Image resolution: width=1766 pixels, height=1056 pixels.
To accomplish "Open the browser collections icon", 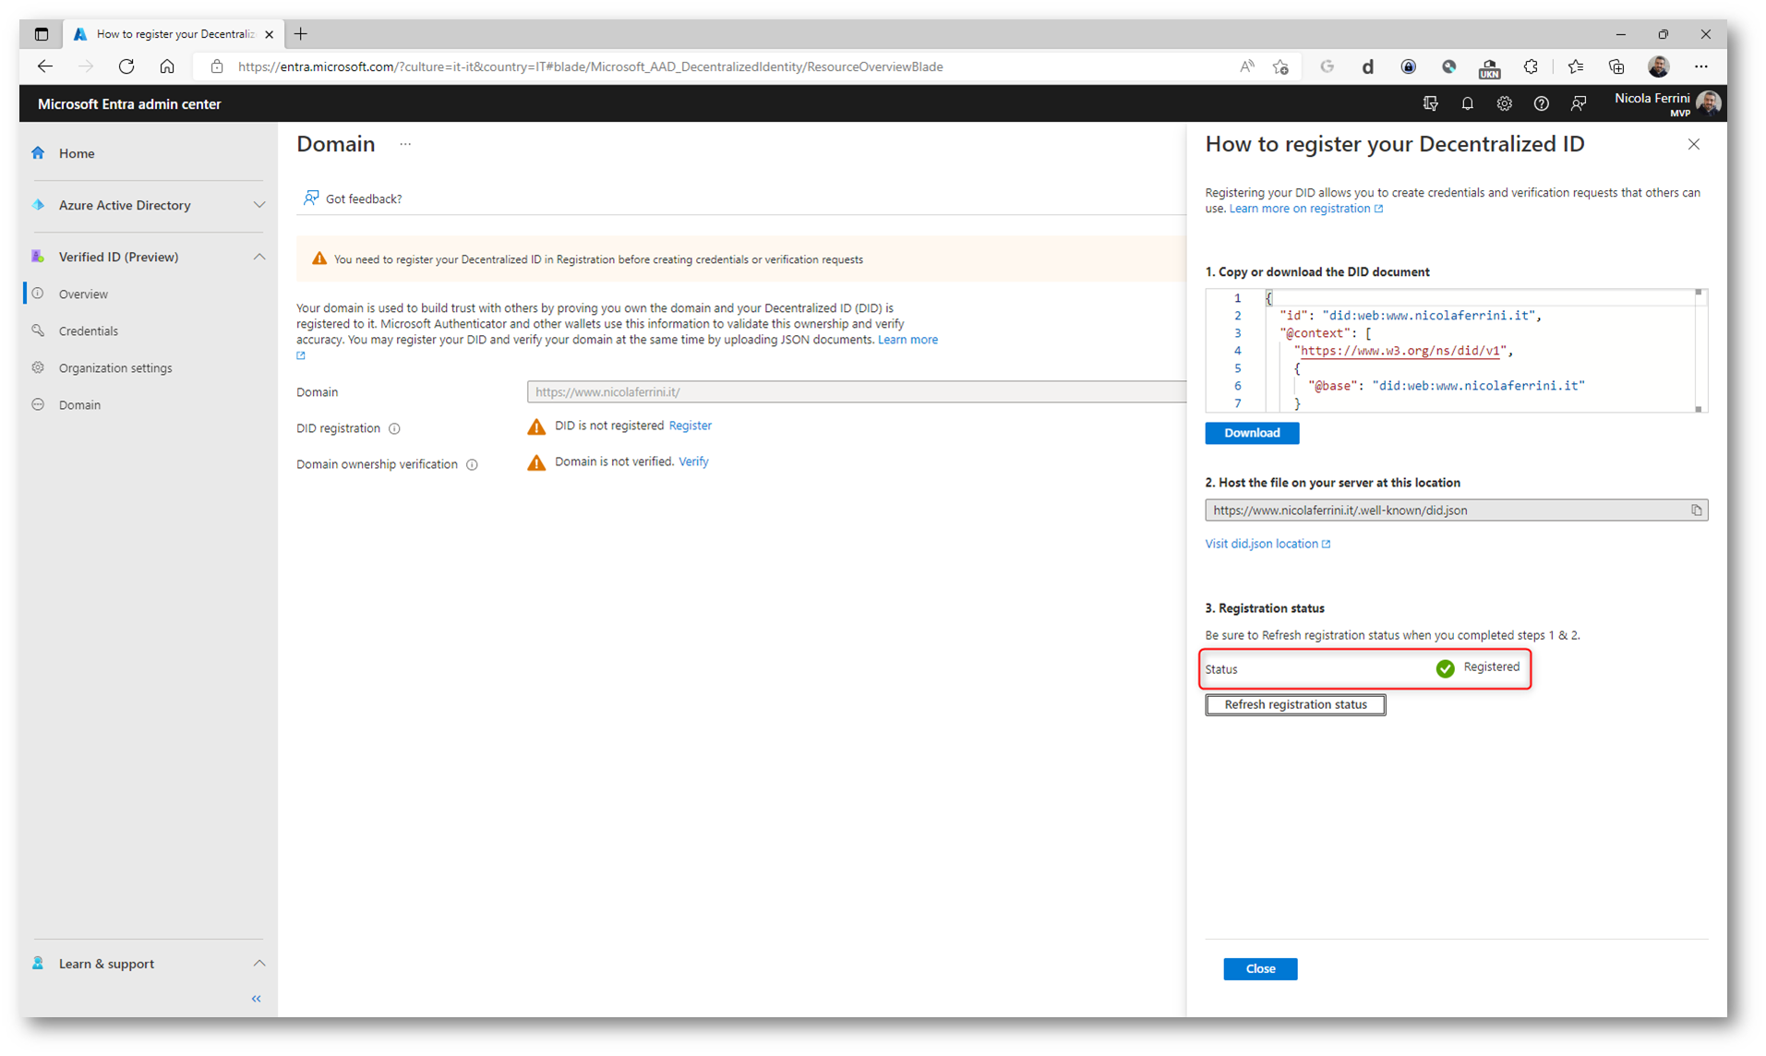I will [x=1616, y=66].
